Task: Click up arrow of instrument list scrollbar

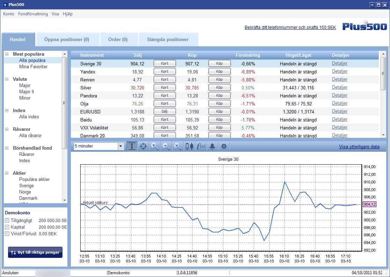Action: pos(383,54)
